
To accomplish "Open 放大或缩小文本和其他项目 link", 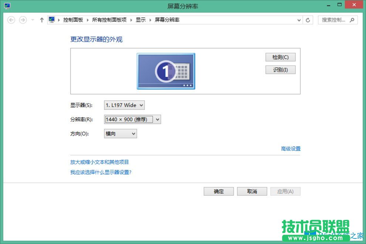I will click(100, 162).
